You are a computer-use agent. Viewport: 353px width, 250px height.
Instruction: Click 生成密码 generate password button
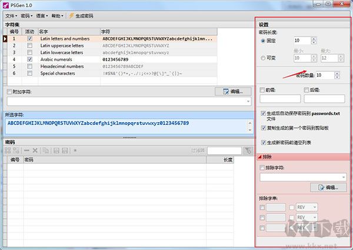pos(81,16)
